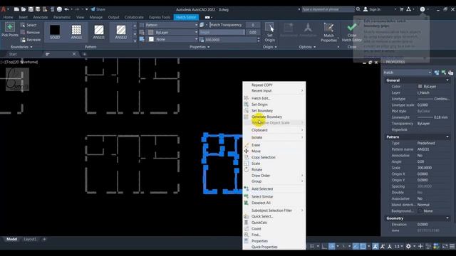Viewport: 456px width, 256px height.
Task: Toggle polar tracking in status bar
Action: point(332,247)
